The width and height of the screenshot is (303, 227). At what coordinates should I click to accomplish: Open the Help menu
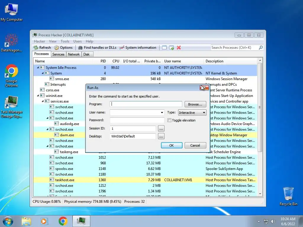click(x=89, y=41)
